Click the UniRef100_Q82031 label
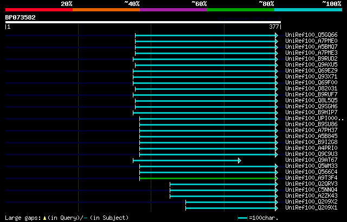The width and height of the screenshot is (347, 222). (x=311, y=89)
